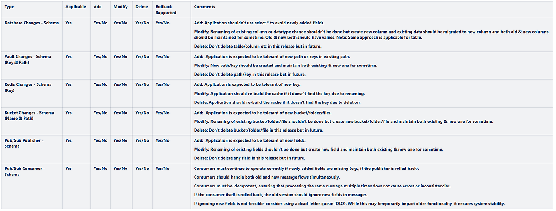The height and width of the screenshot is (211, 556).
Task: Click the Applicable column header
Action: pos(76,7)
